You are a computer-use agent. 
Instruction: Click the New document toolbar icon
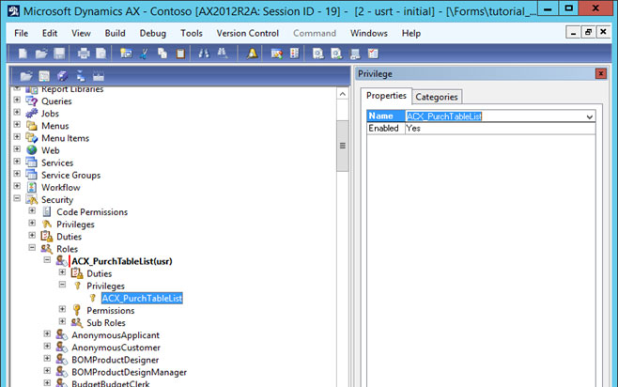pyautogui.click(x=23, y=54)
